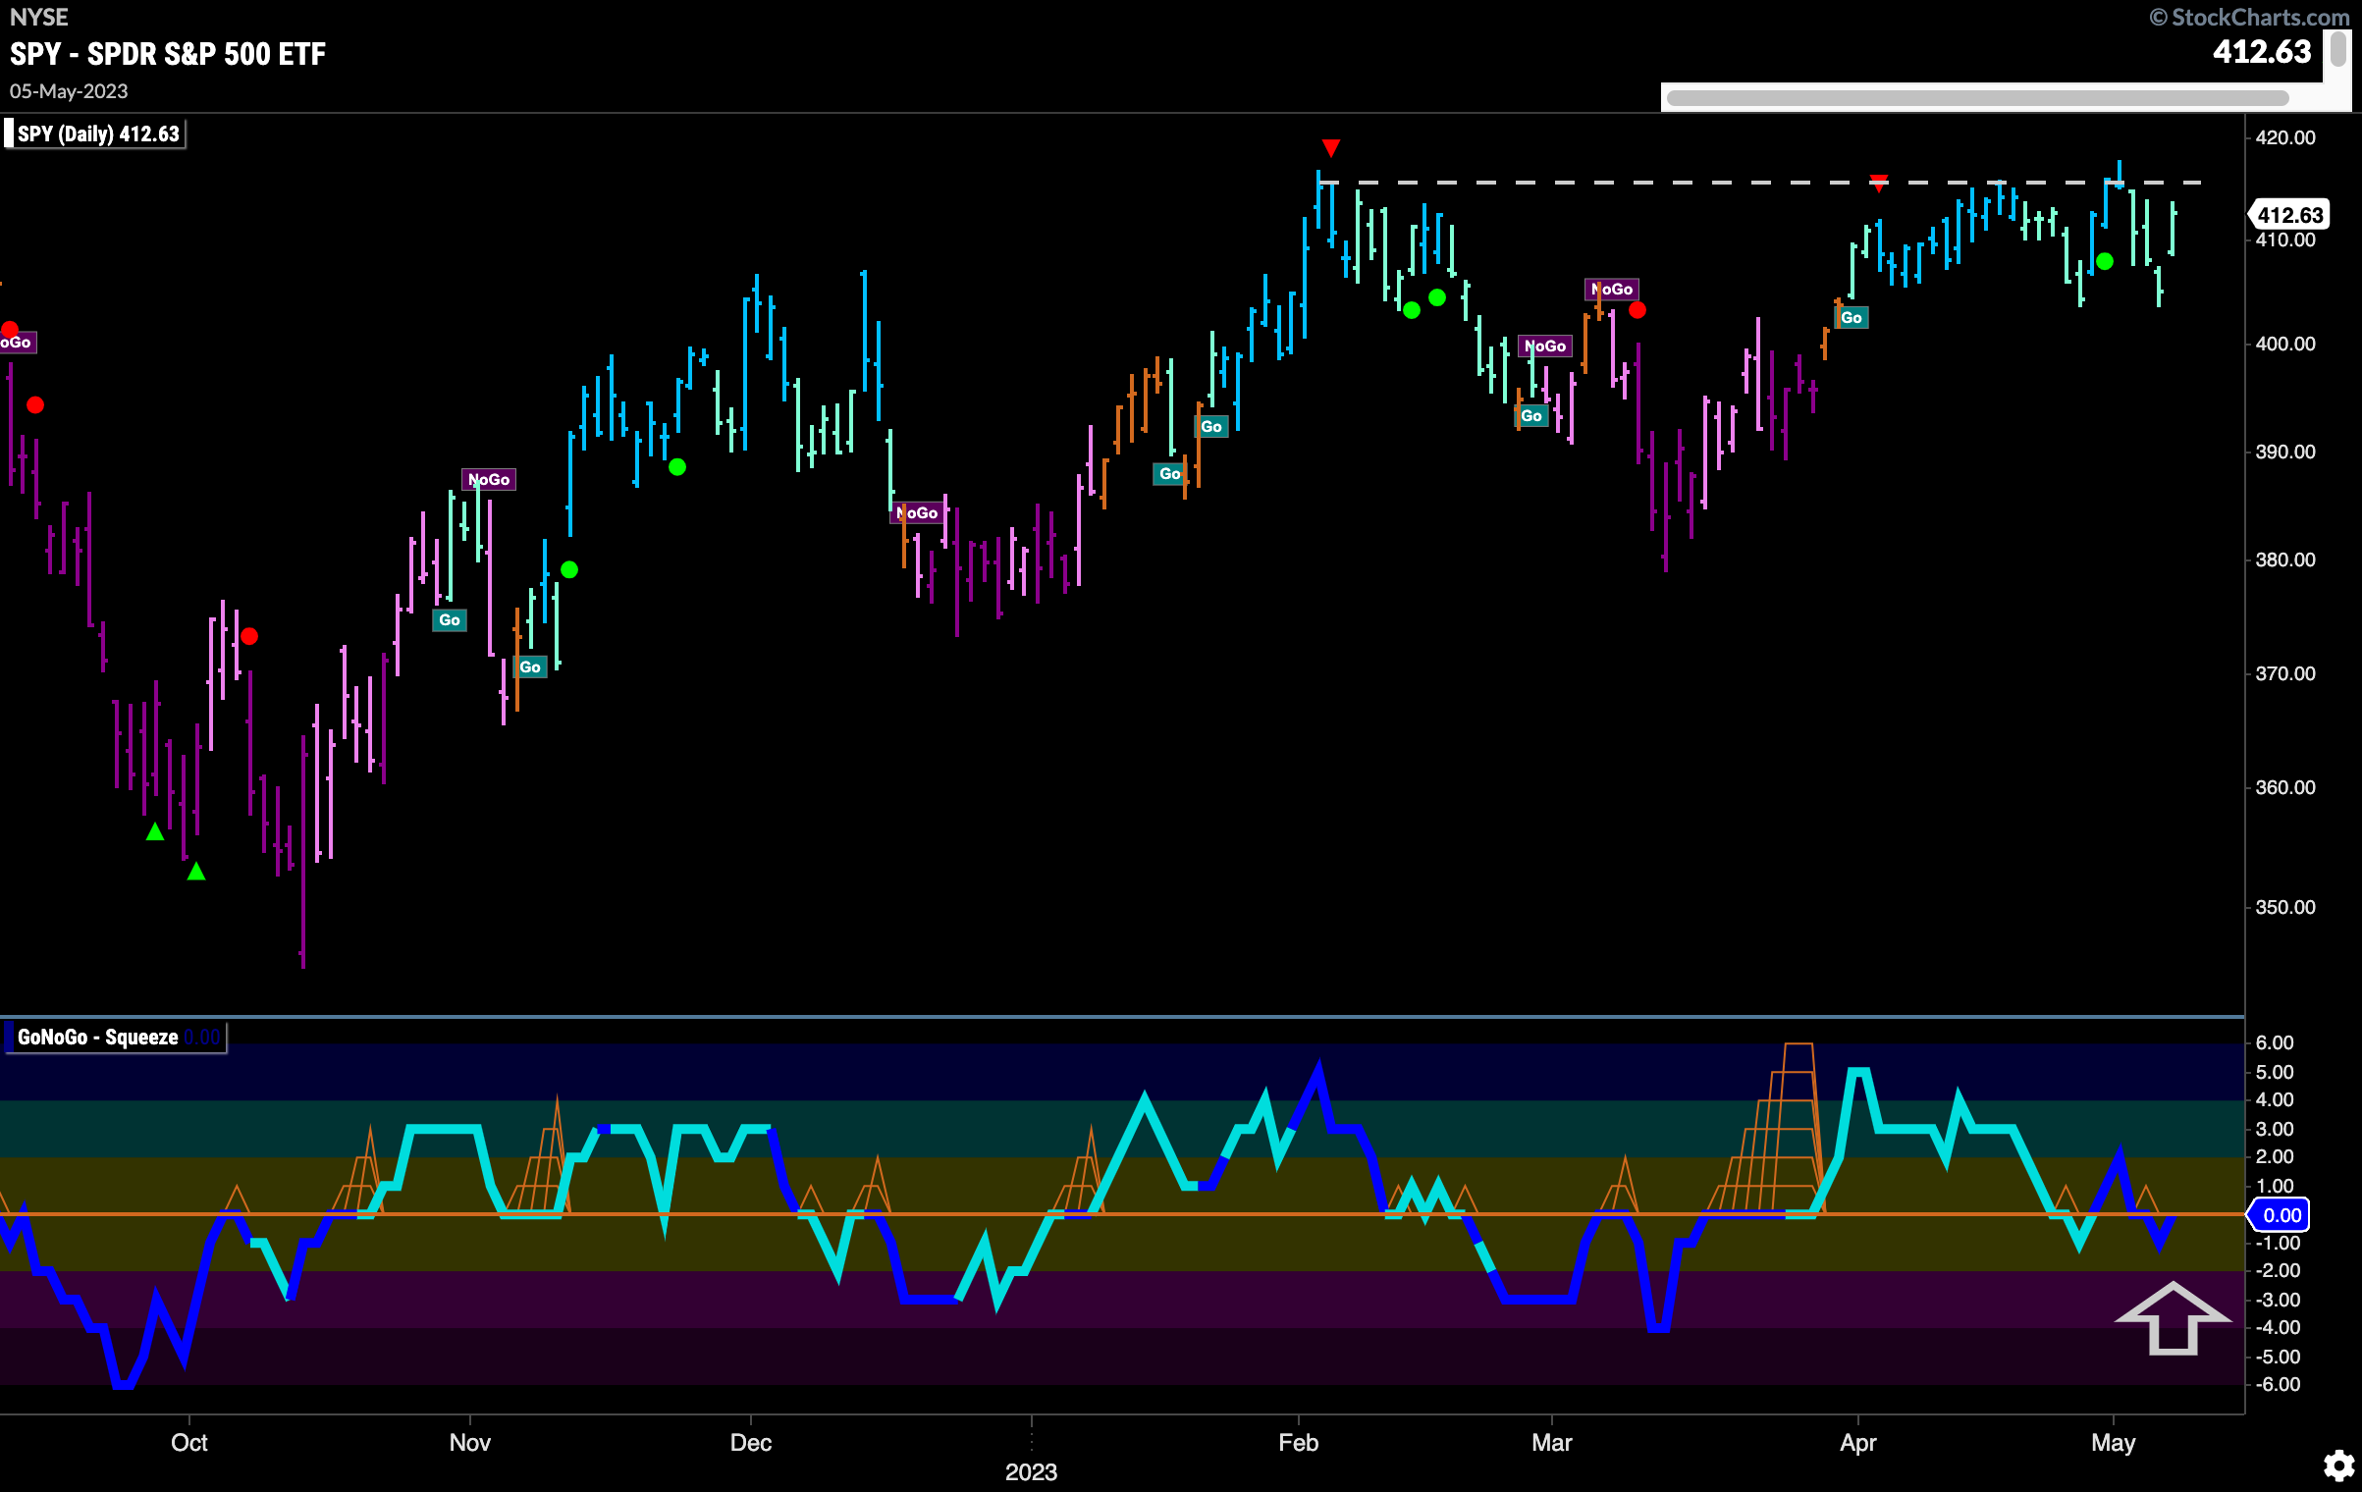
Task: Click the 412.63 current price tag on the axis
Action: point(2289,214)
